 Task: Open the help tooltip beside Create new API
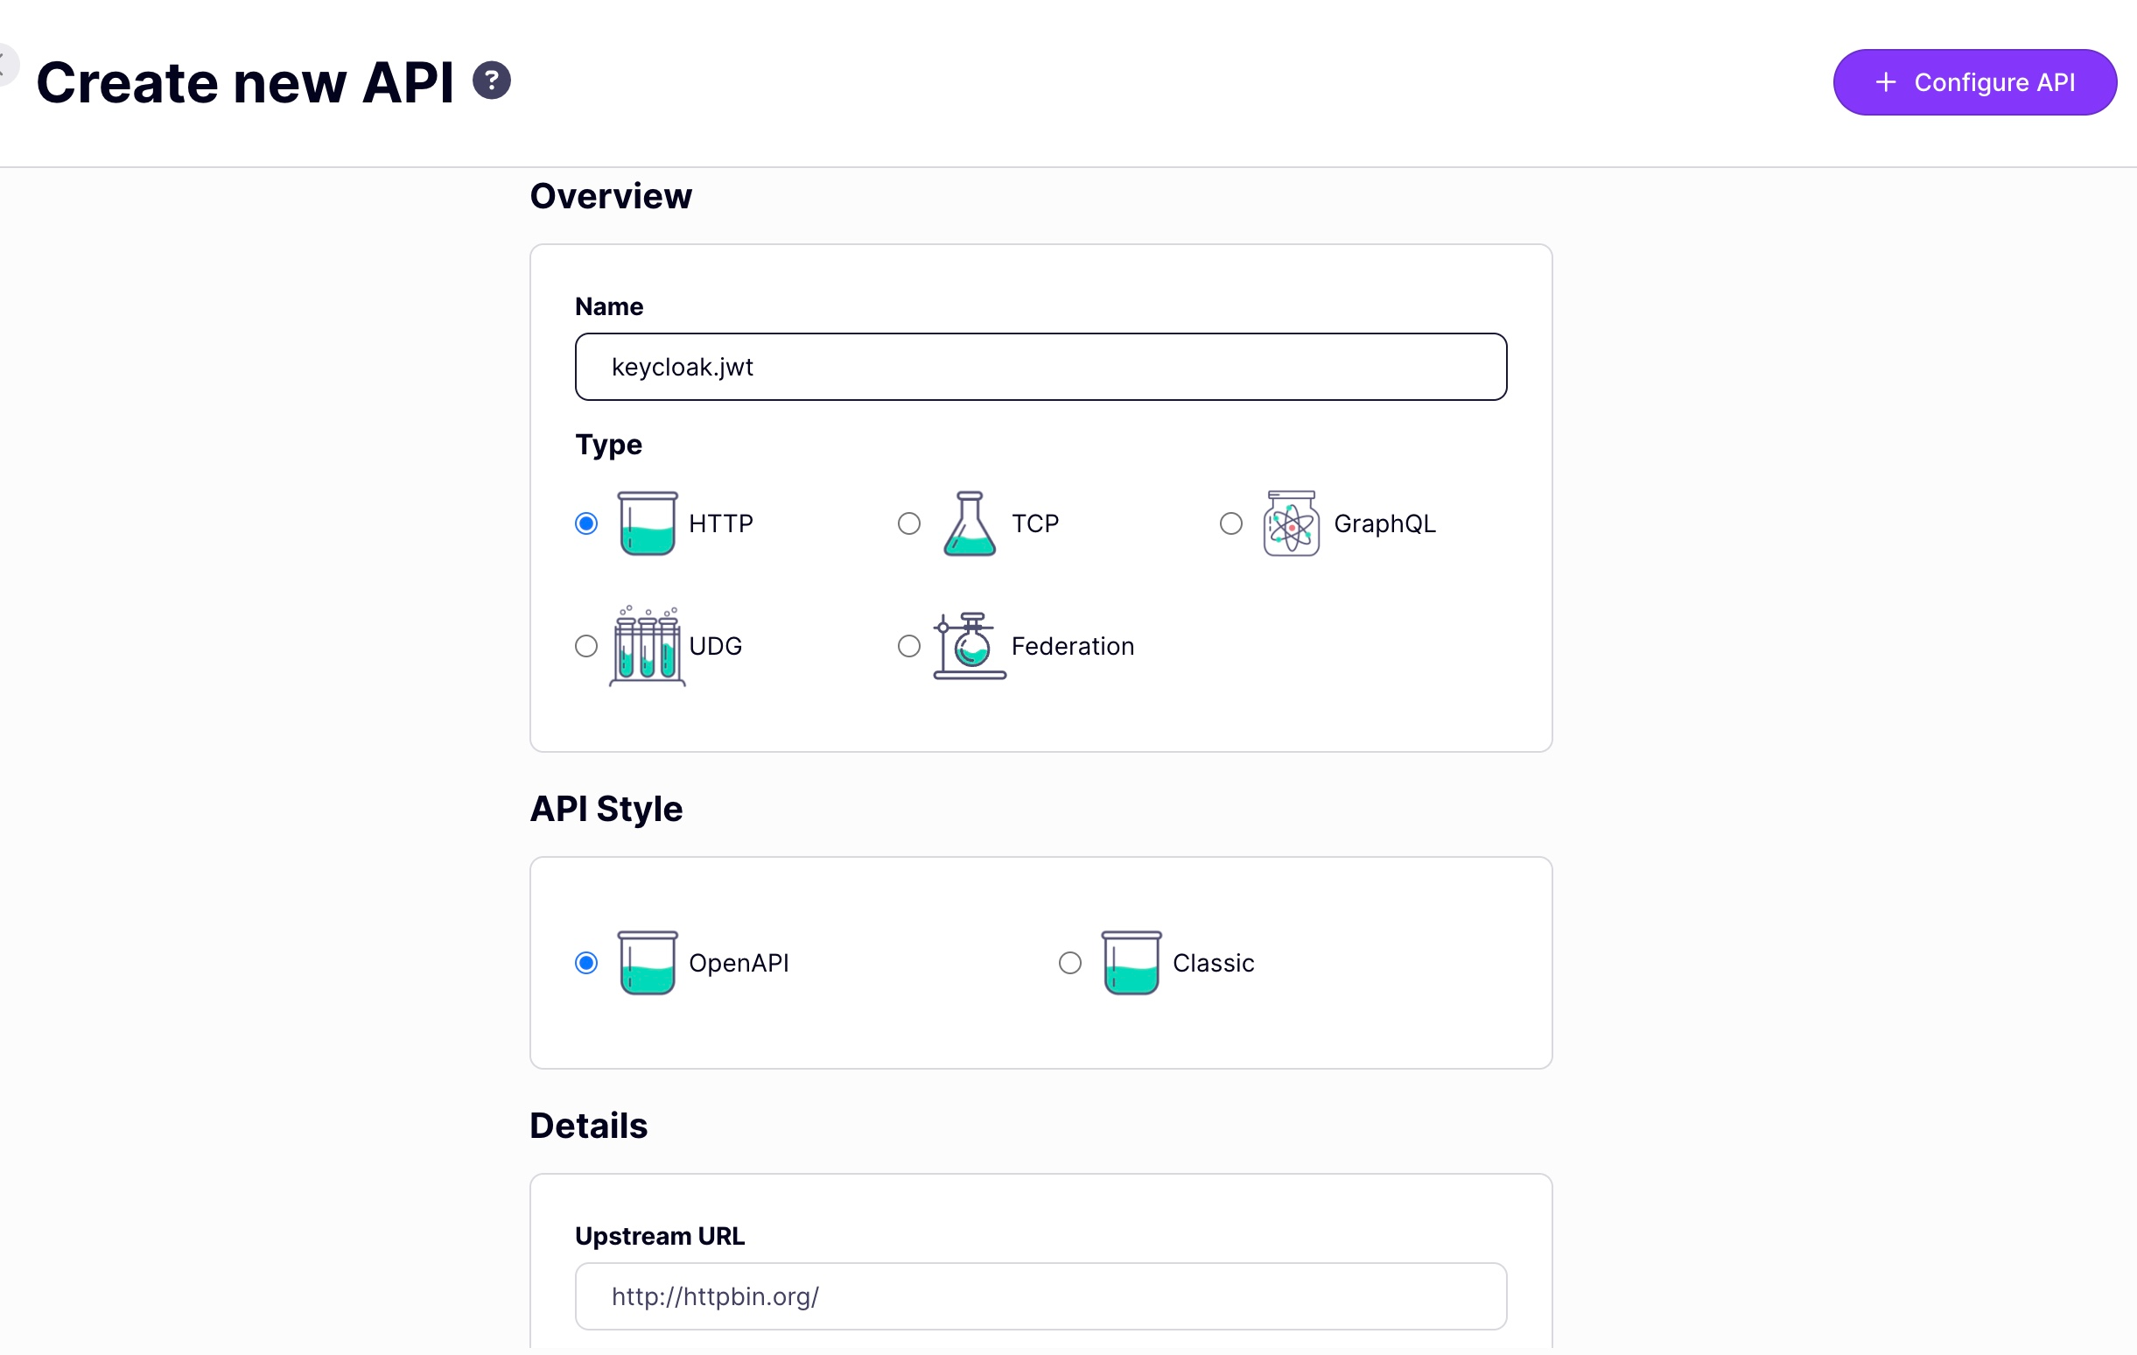[x=492, y=81]
